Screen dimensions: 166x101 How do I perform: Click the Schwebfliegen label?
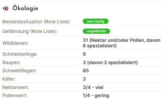19,71
